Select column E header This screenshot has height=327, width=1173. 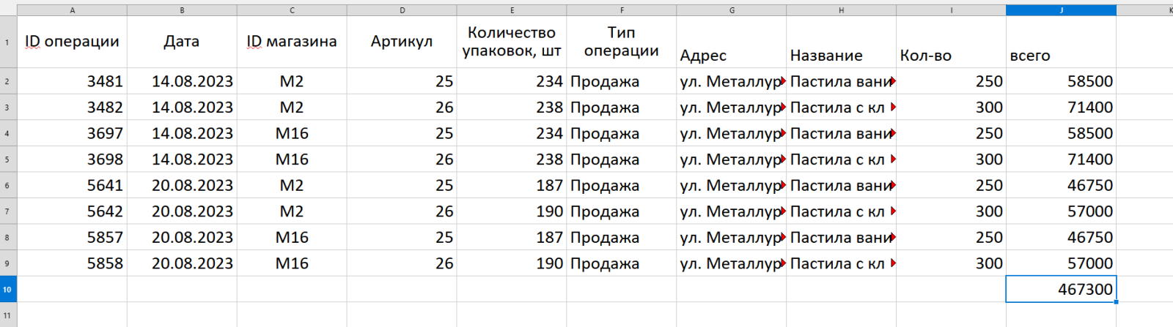pyautogui.click(x=512, y=10)
